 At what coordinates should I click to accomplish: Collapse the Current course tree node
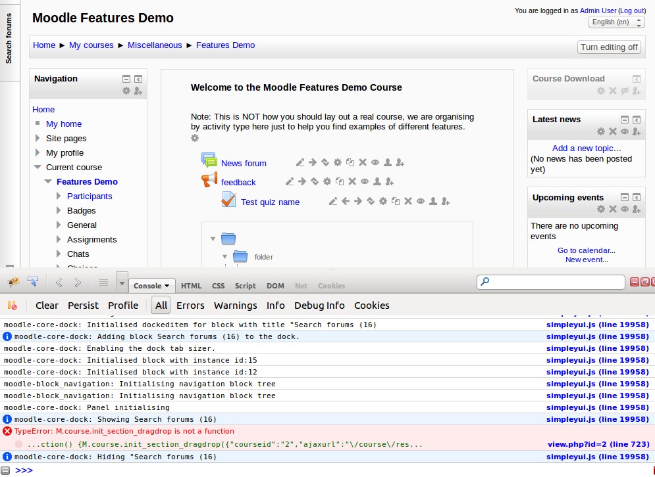(x=38, y=167)
